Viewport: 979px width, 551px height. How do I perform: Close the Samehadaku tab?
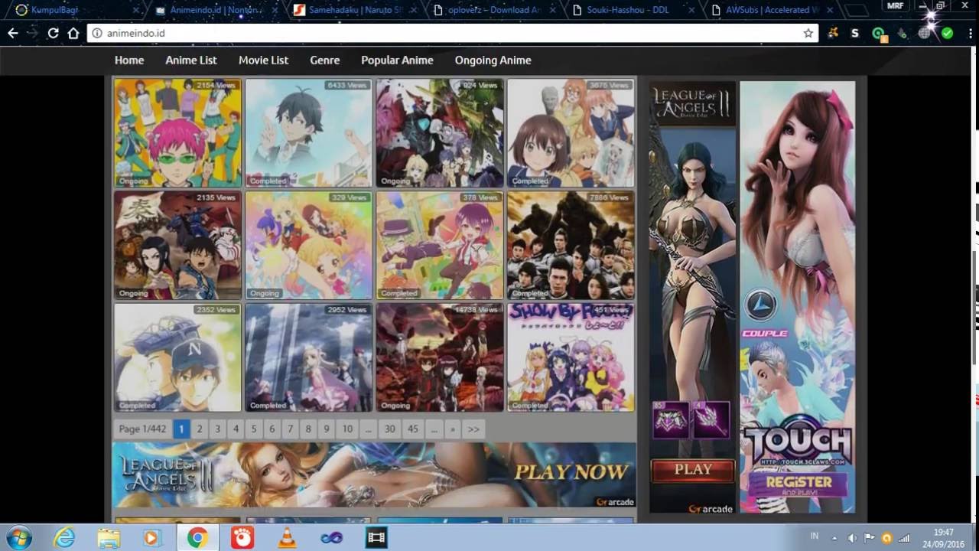pos(414,10)
